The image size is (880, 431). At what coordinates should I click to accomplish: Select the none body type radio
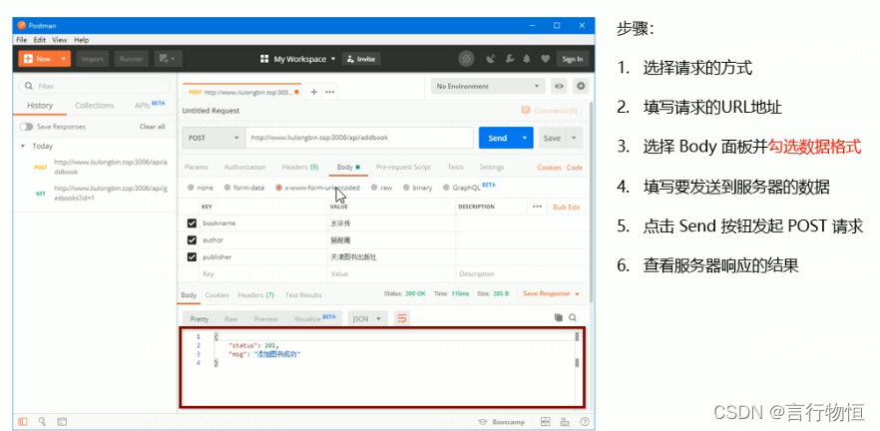[x=192, y=188]
